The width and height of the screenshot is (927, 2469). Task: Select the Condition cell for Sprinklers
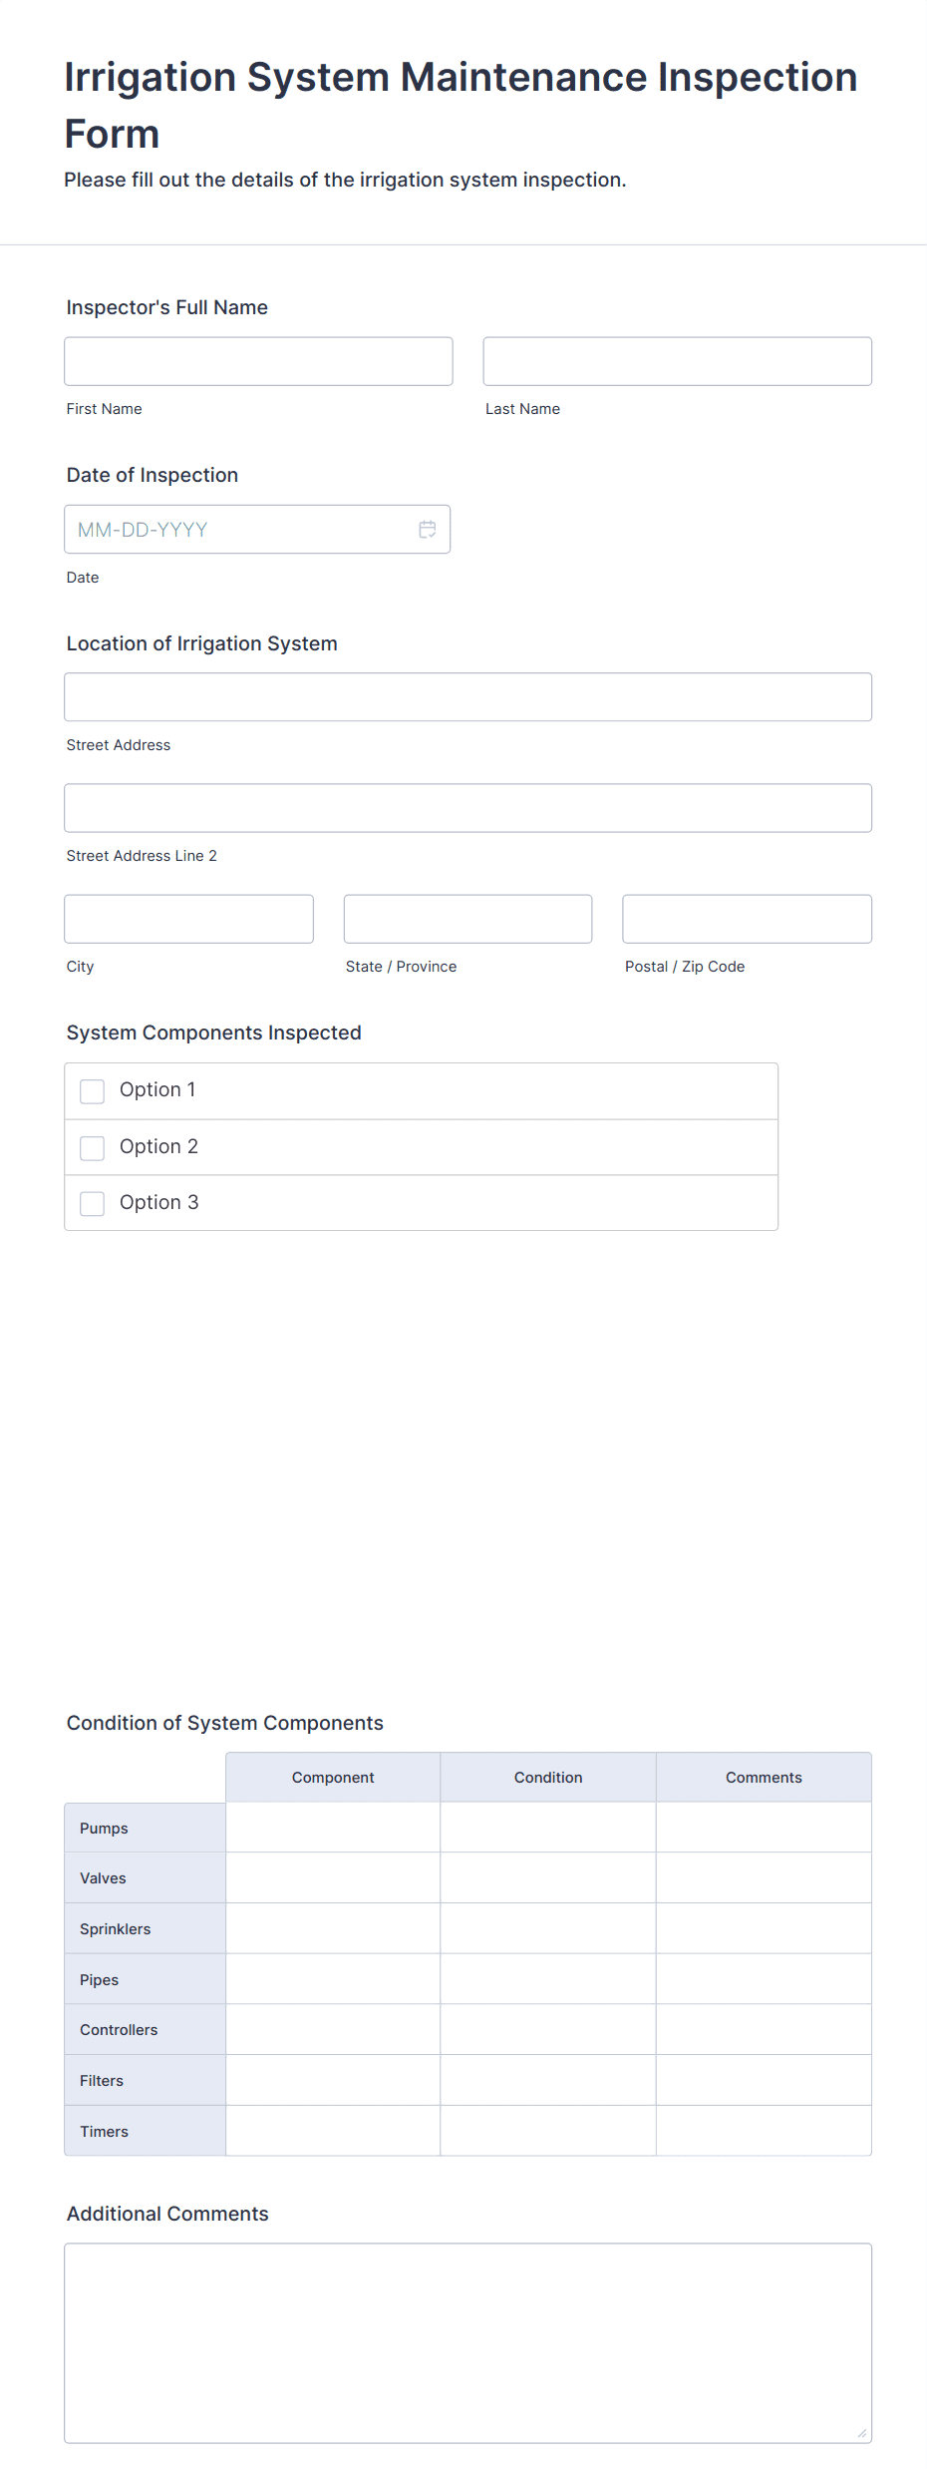(547, 1927)
